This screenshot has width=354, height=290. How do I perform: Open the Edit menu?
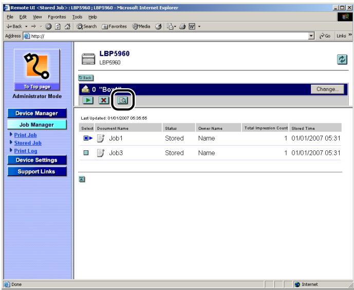tap(23, 17)
